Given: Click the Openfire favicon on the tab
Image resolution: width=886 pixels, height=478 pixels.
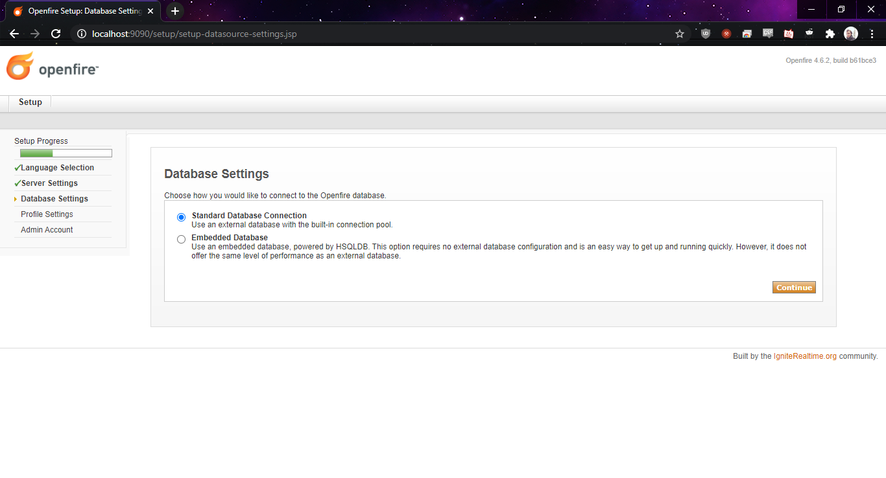Looking at the screenshot, I should click(18, 11).
